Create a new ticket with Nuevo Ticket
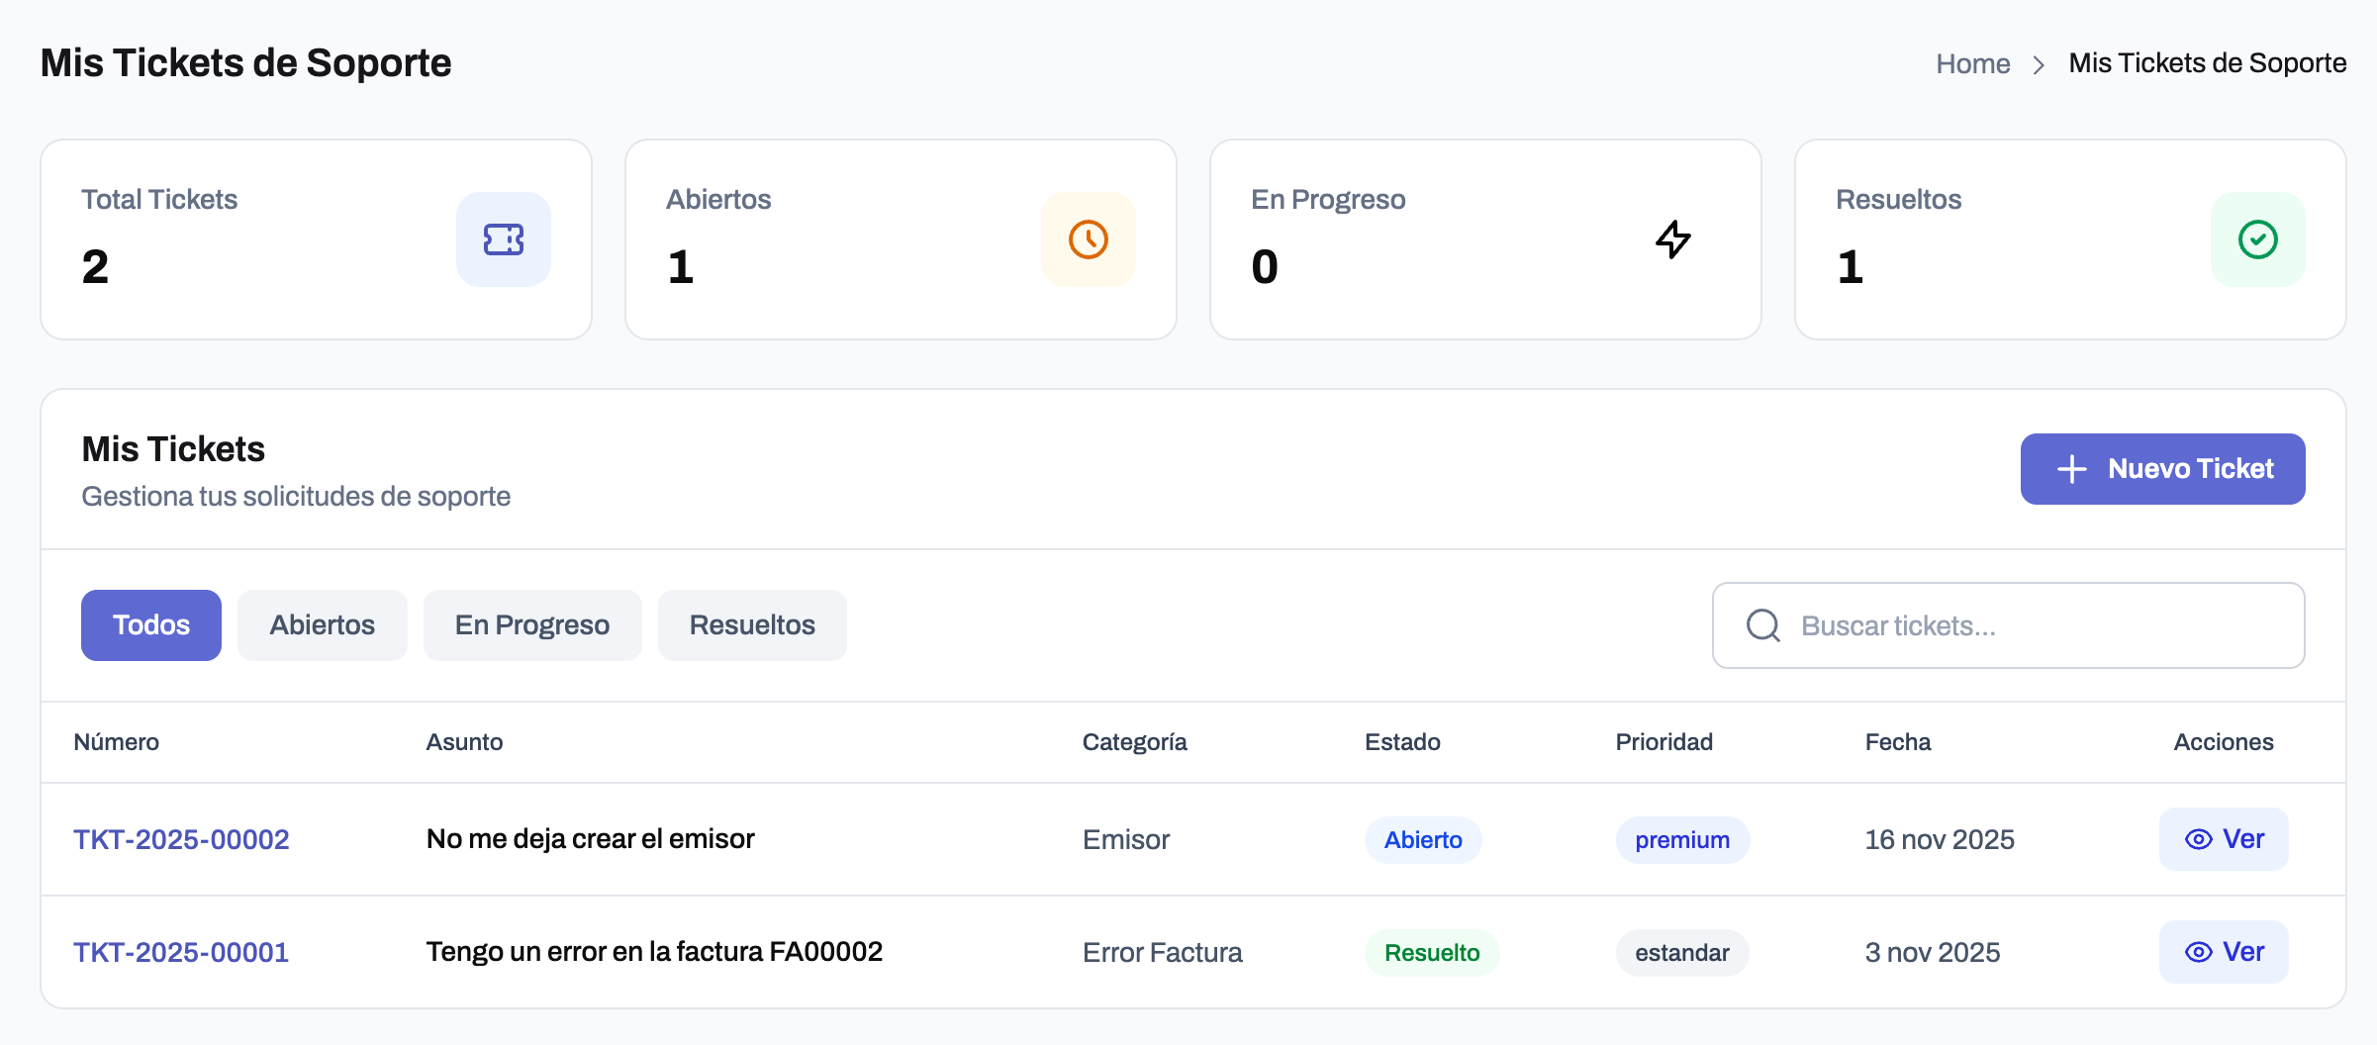Screen dimensions: 2377x1045 click(2162, 469)
